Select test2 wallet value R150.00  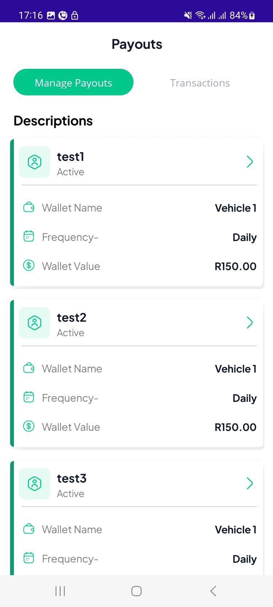(236, 427)
